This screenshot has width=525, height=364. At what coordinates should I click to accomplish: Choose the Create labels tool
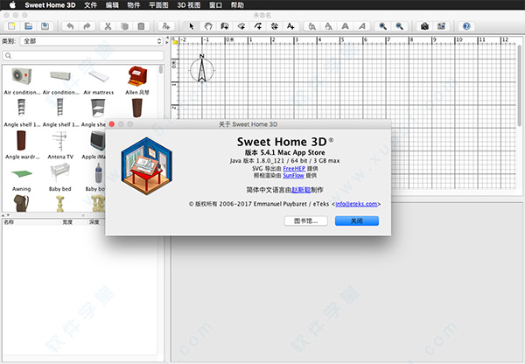pyautogui.click(x=290, y=26)
